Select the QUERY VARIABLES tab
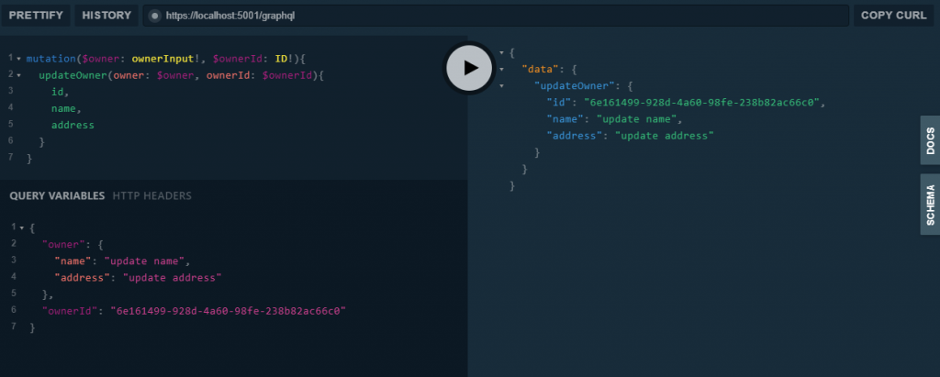This screenshot has width=940, height=377. [57, 195]
